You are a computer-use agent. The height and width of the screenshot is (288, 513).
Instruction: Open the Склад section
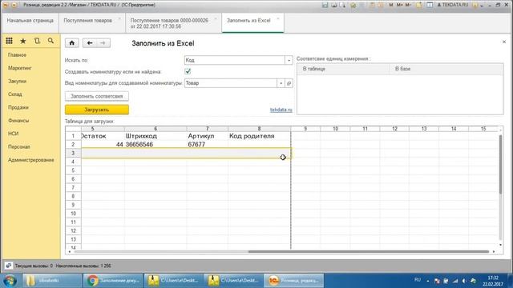pyautogui.click(x=15, y=94)
